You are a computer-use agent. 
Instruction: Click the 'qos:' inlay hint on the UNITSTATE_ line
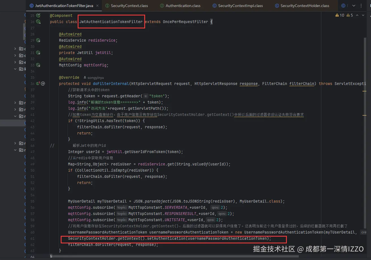point(211,220)
